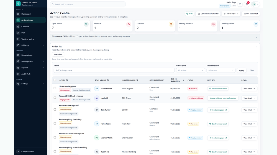Dismiss the Priority note banner
The width and height of the screenshot is (277, 155).
pos(256,37)
